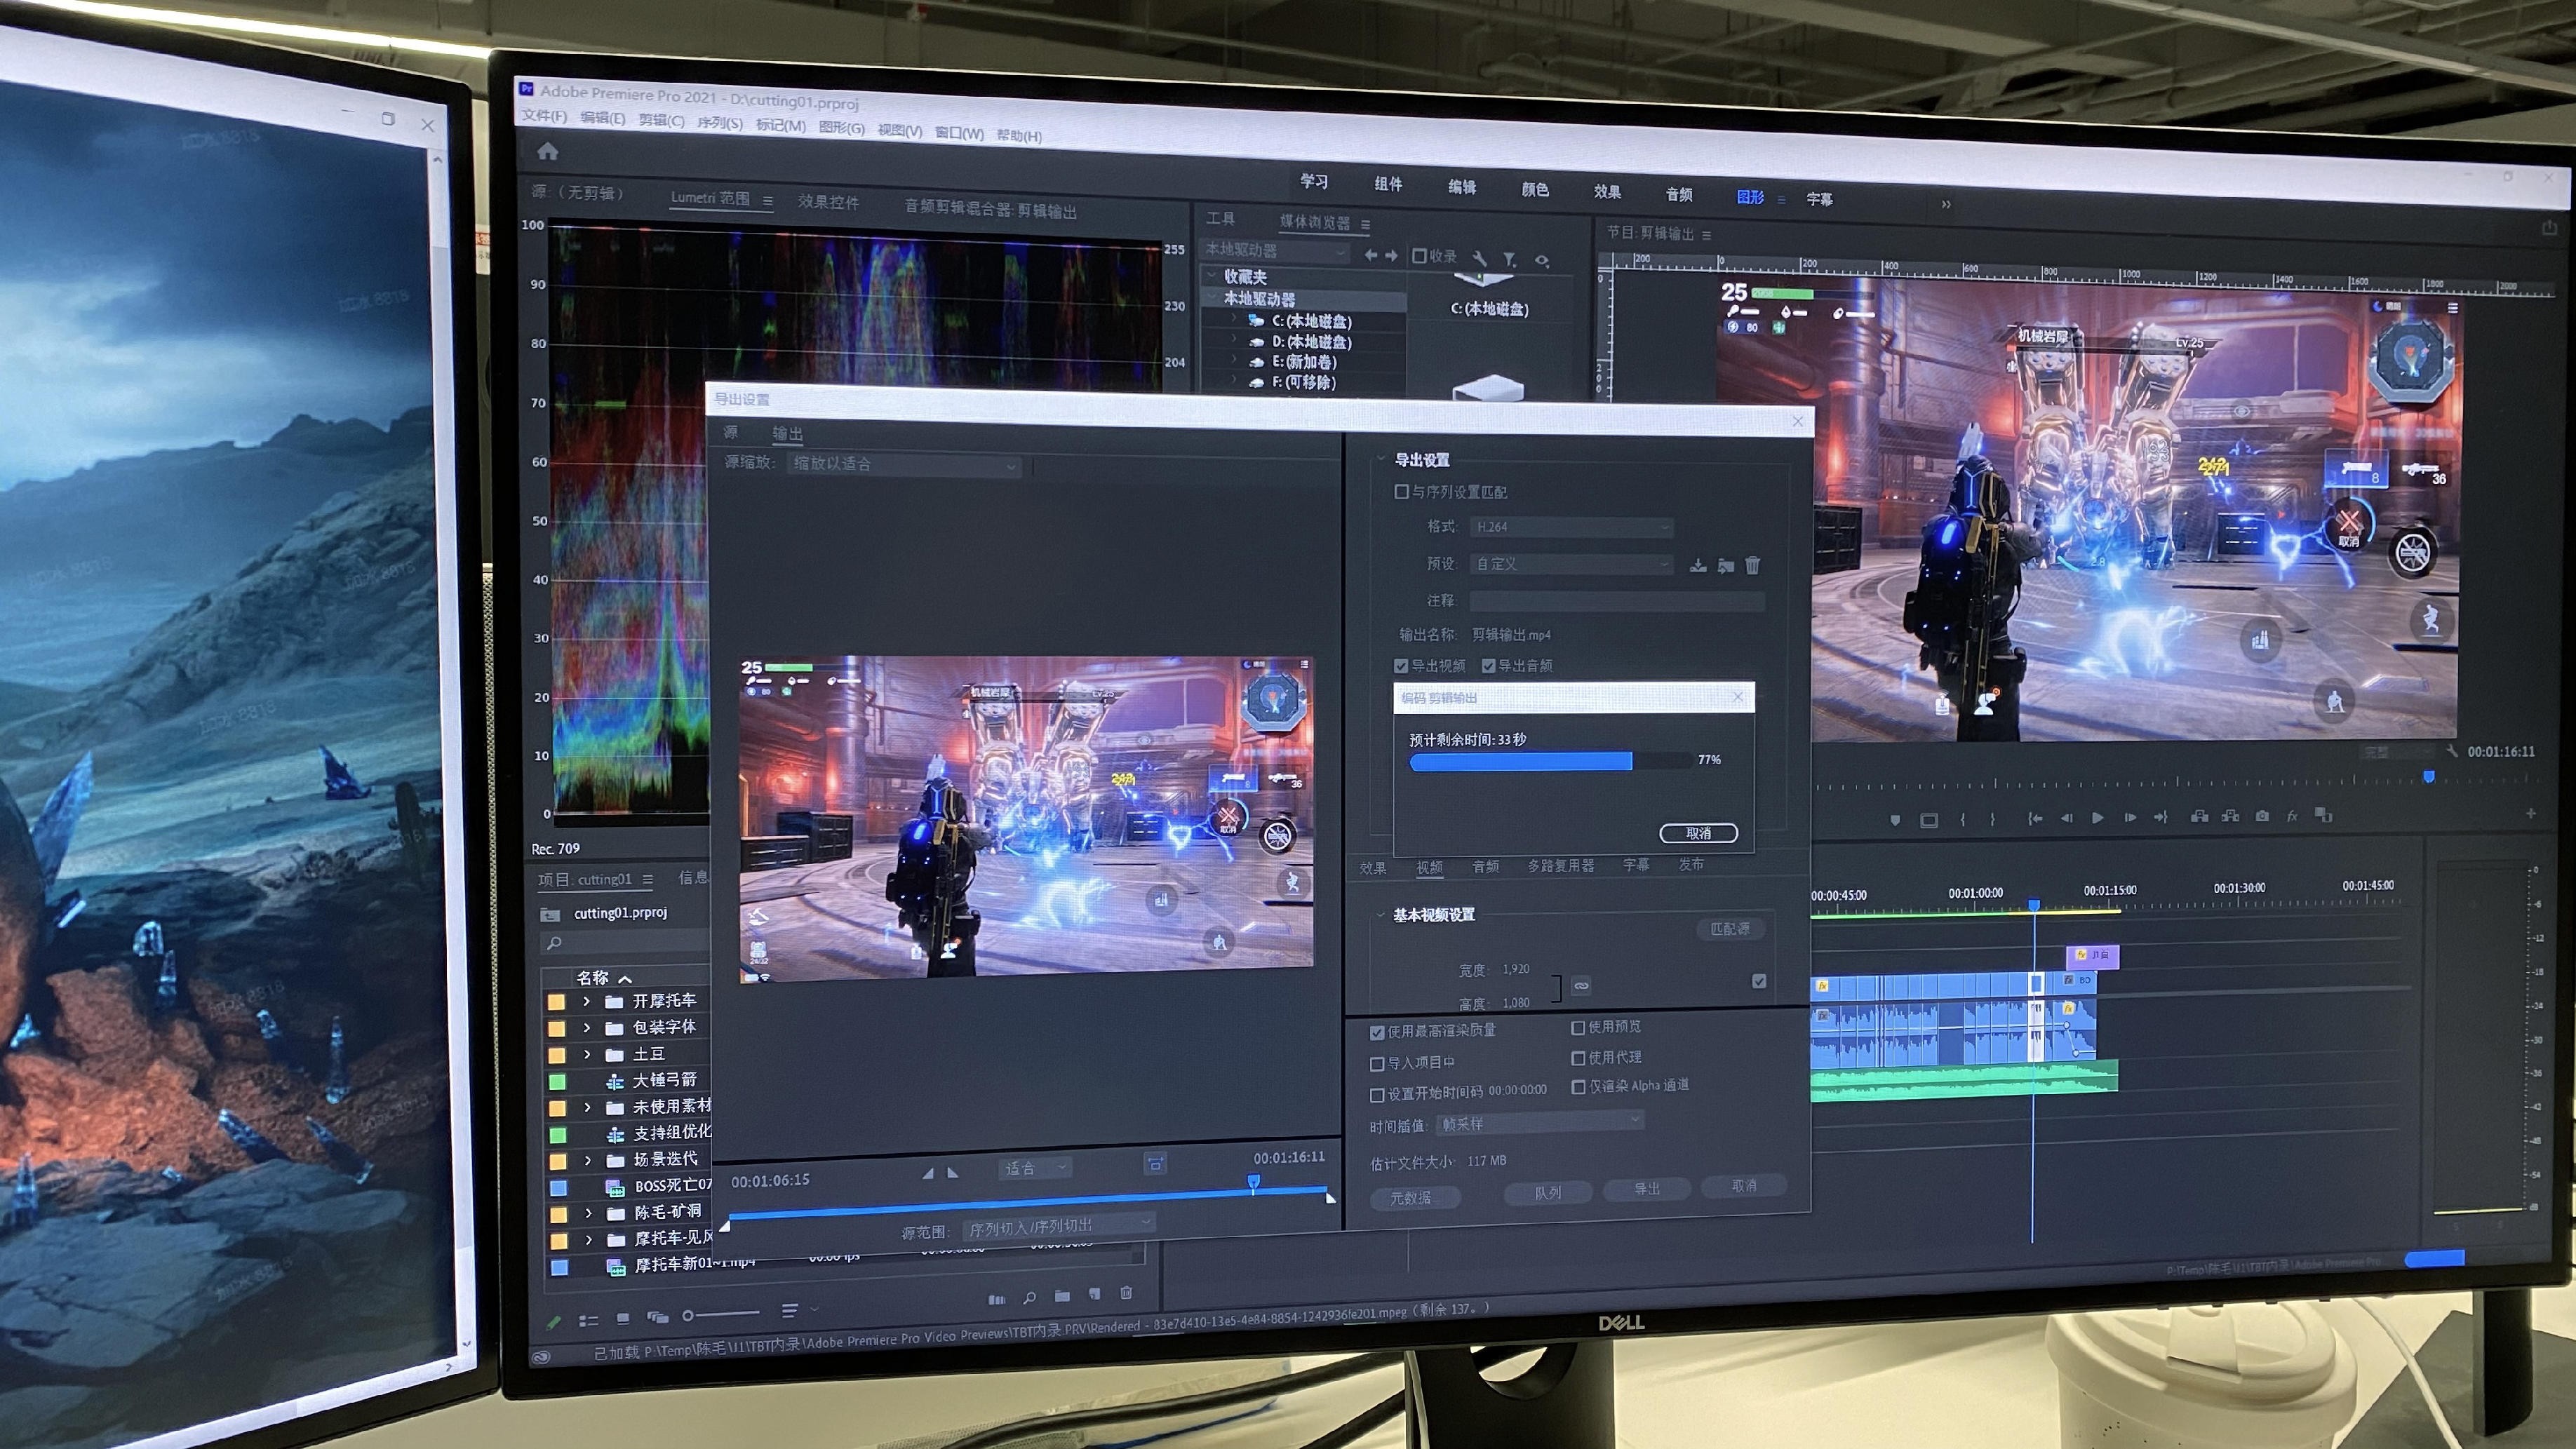Toggle the 使用预览 checkbox

1578,1028
